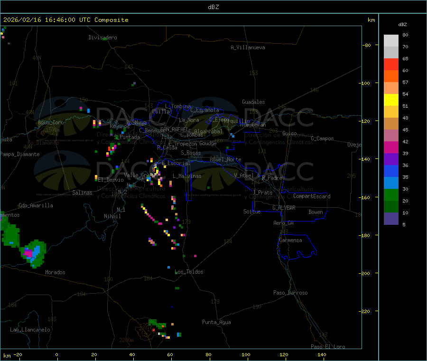Click the Atuel_Norte label

click(225, 159)
